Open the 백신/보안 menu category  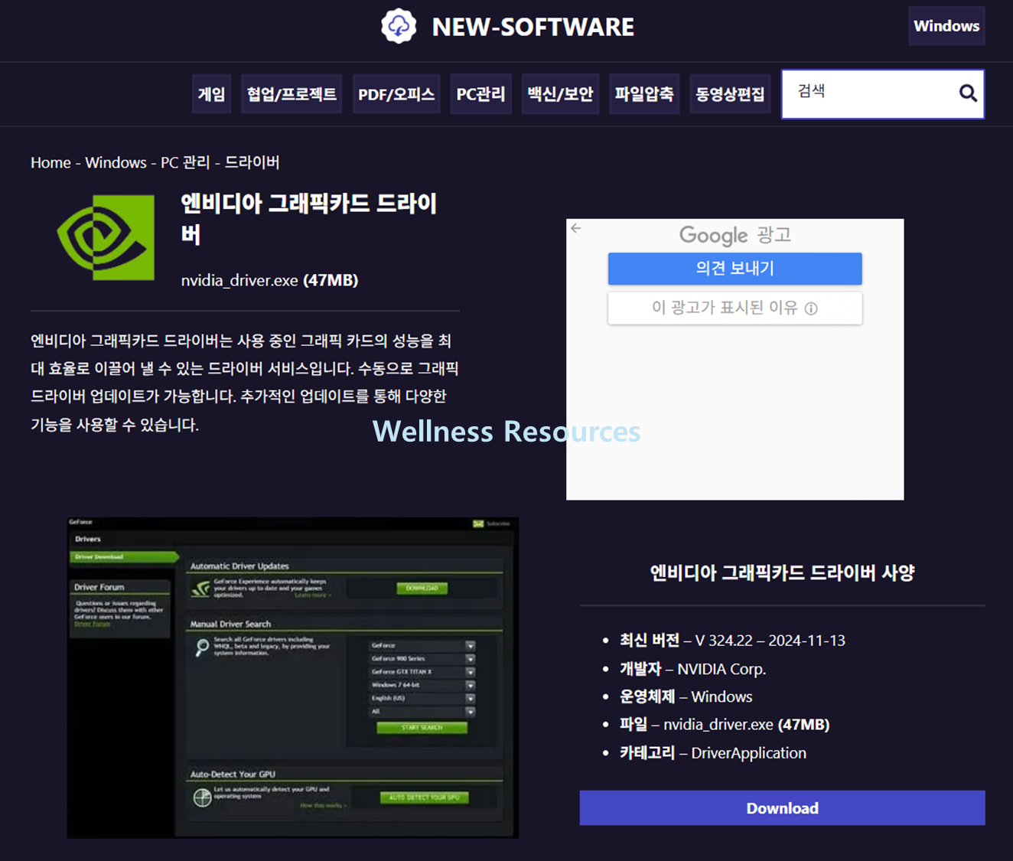point(560,94)
